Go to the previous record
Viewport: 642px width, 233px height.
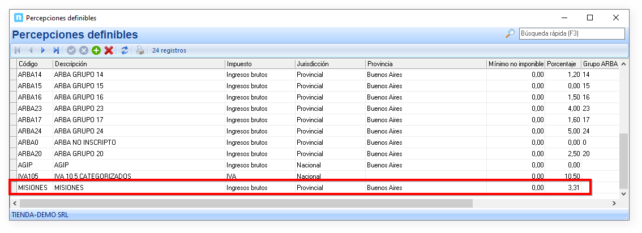tap(31, 50)
